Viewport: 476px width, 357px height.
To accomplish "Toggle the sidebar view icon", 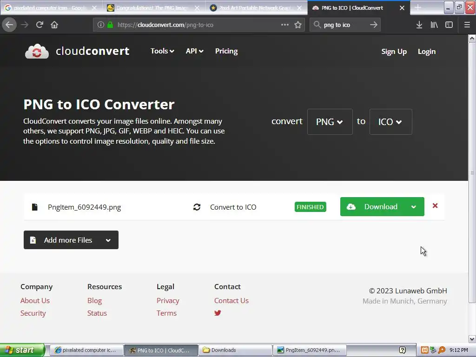I will 449,25.
